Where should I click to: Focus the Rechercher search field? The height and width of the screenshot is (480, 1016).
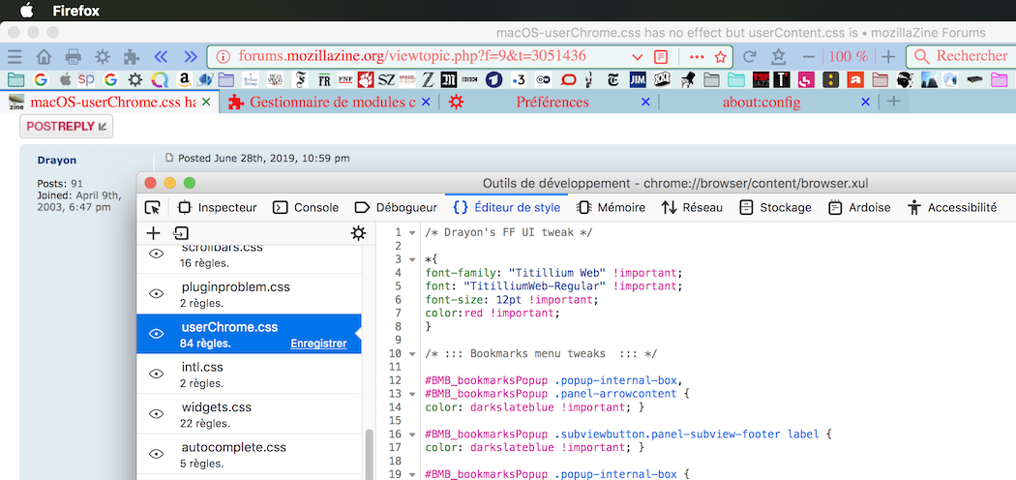pyautogui.click(x=962, y=56)
